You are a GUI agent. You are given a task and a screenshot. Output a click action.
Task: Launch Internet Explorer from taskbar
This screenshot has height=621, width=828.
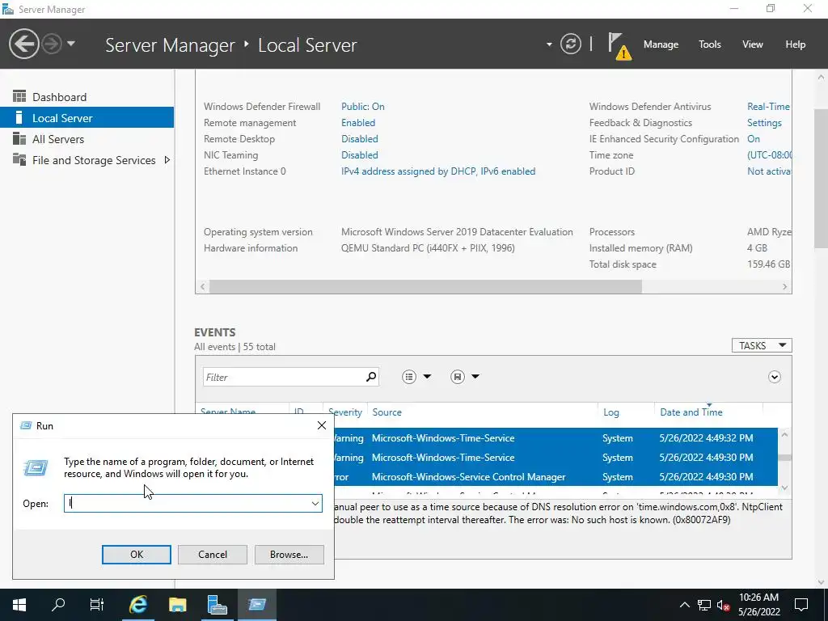(x=137, y=605)
